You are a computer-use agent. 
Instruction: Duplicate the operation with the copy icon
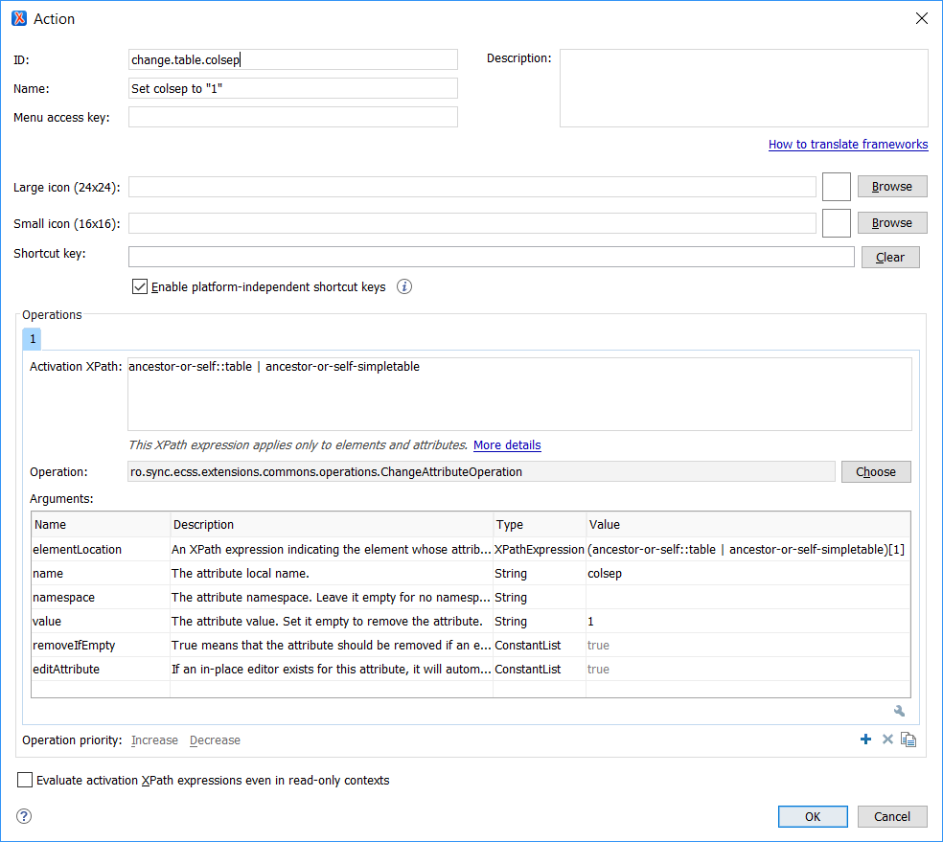point(908,740)
